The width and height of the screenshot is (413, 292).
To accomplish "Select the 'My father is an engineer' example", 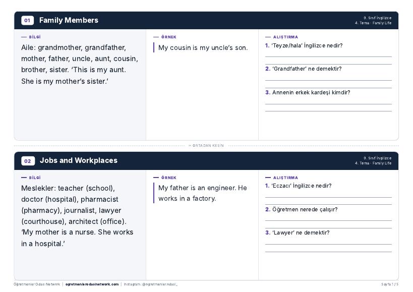I will click(203, 193).
